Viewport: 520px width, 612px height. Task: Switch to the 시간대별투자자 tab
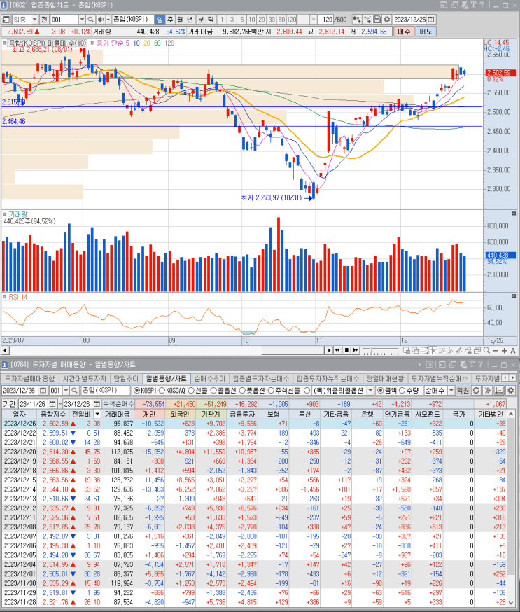(84, 378)
